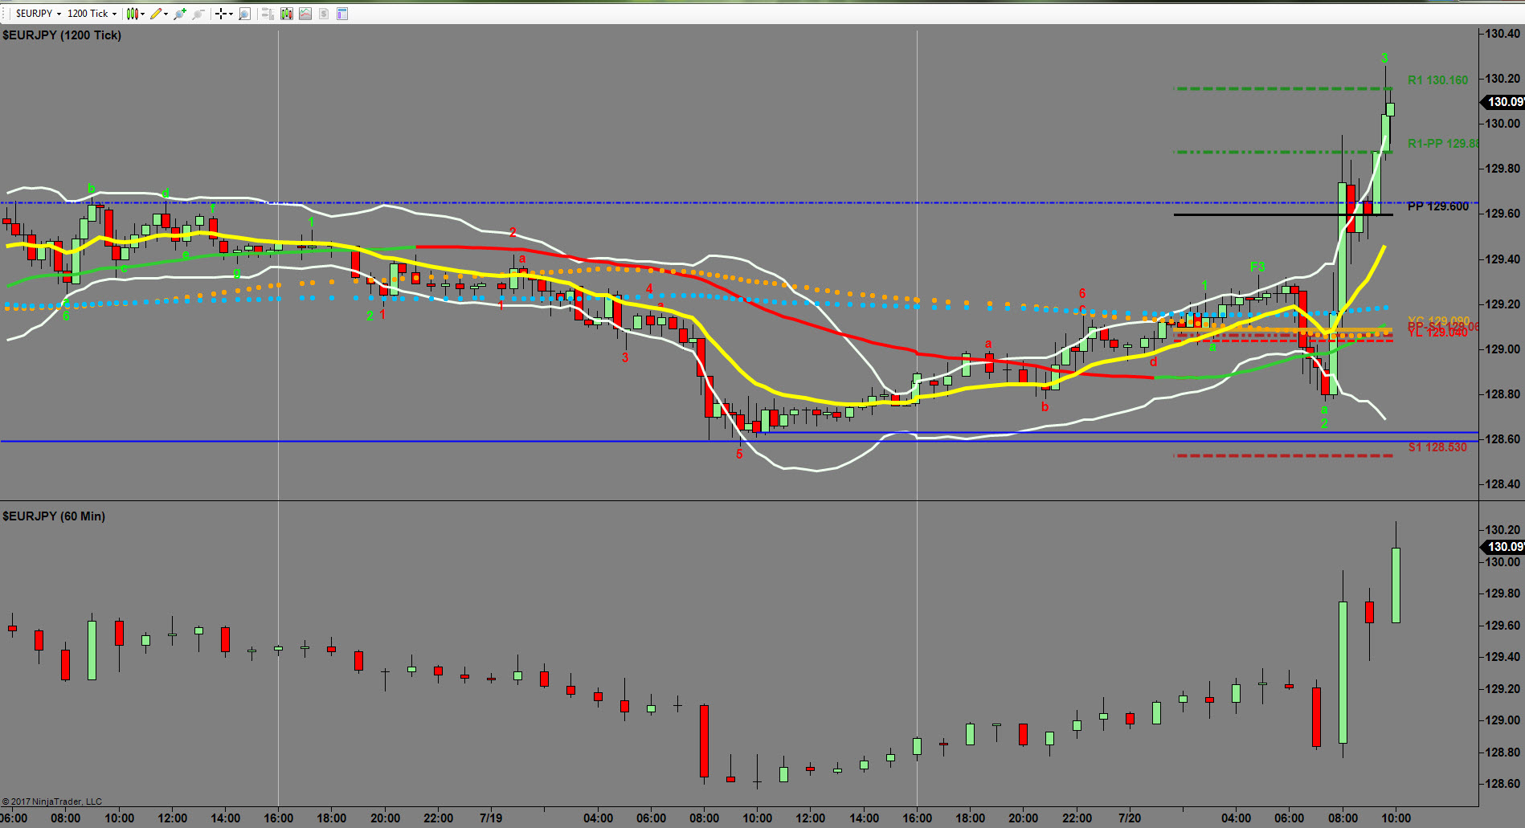Click the 128.40 price axis label
This screenshot has height=828, width=1525.
point(1503,484)
